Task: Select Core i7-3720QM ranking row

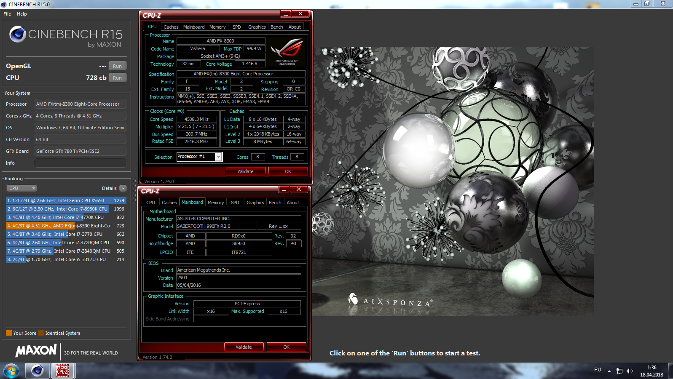Action: pyautogui.click(x=66, y=243)
